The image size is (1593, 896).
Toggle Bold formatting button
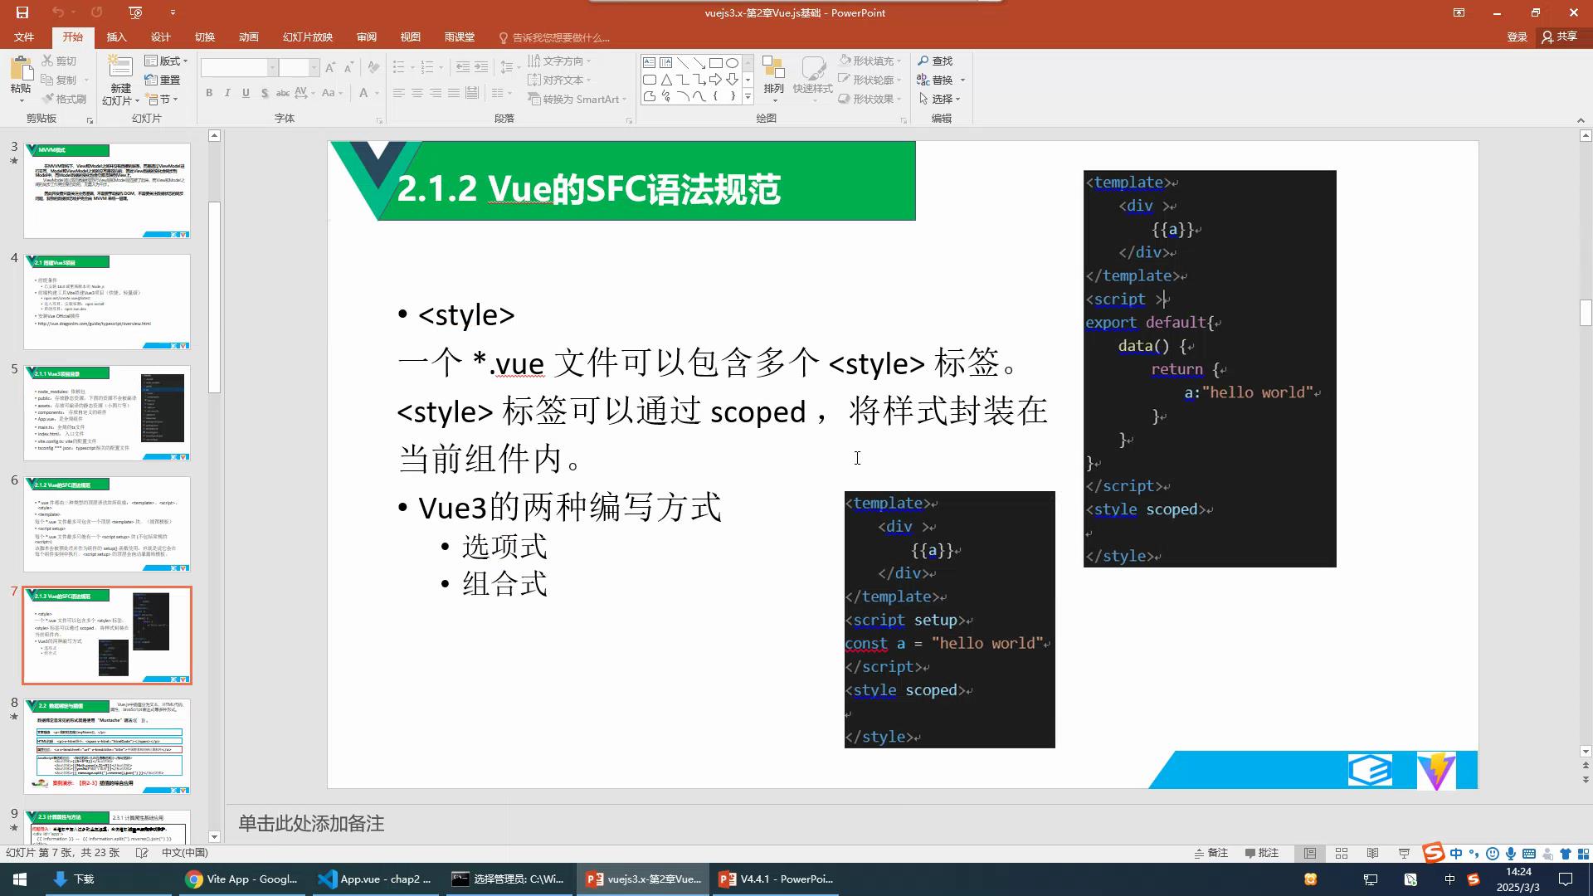[x=209, y=93]
